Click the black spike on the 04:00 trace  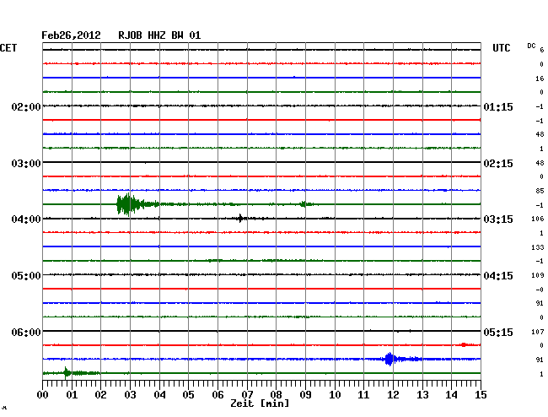(x=240, y=219)
